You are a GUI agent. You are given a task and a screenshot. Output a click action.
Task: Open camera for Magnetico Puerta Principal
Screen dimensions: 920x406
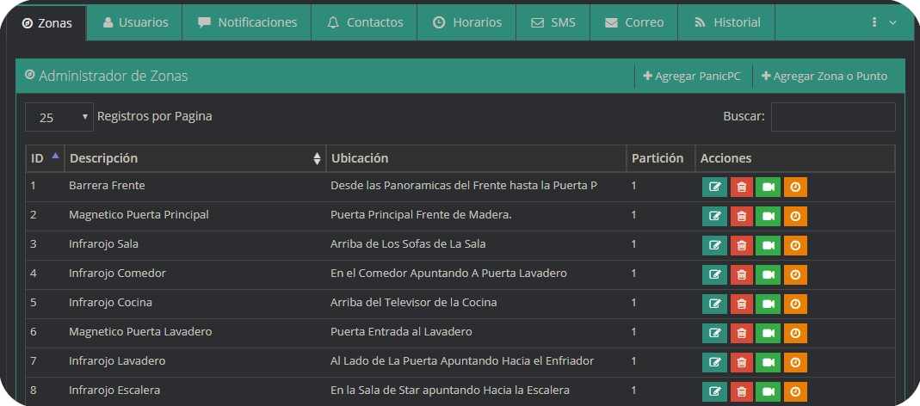768,216
